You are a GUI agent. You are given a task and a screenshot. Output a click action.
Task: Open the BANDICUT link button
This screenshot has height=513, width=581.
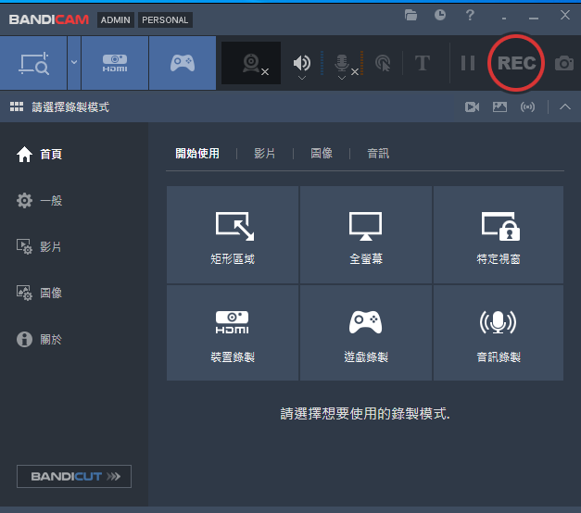74,476
